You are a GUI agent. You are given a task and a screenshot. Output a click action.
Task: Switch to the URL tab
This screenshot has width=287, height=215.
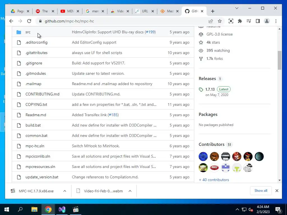tap(145, 11)
